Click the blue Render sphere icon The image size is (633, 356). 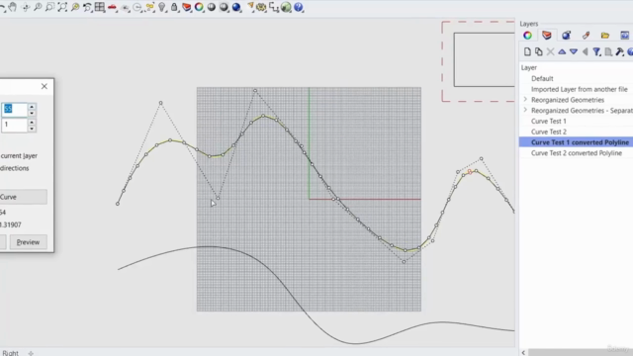click(236, 7)
